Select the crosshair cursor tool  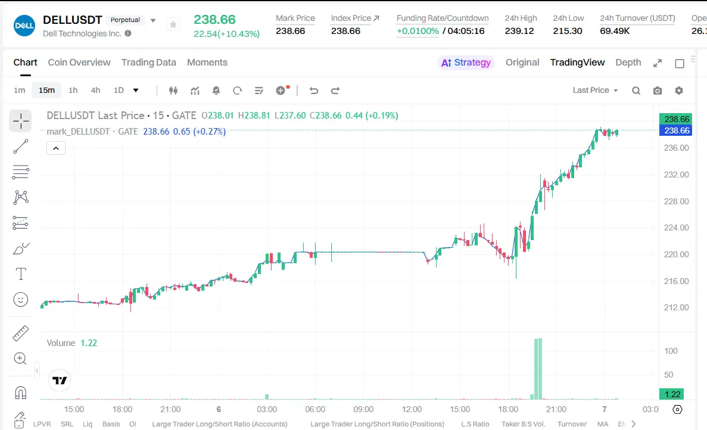click(x=20, y=121)
